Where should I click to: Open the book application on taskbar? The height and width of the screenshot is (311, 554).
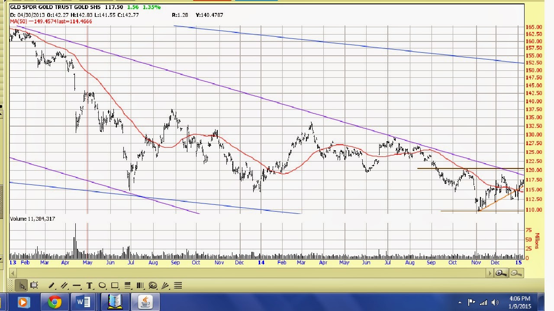pos(115,302)
